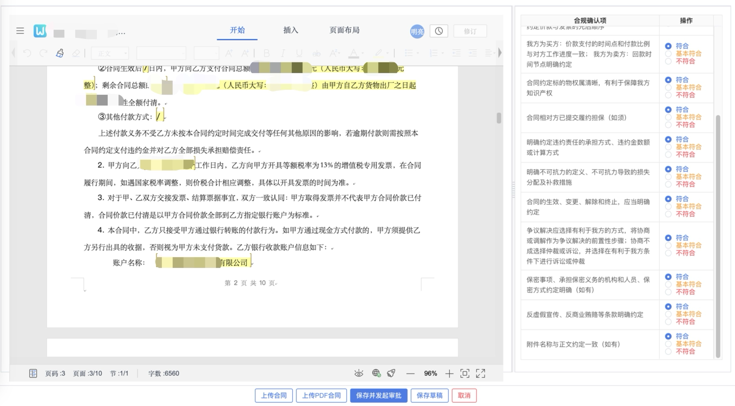The width and height of the screenshot is (735, 406).
Task: Apply the font color A icon
Action: tap(353, 53)
